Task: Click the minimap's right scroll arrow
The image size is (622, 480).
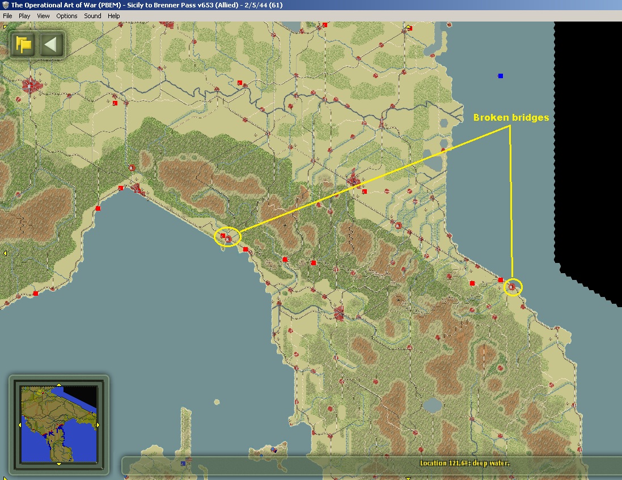Action: (98, 425)
